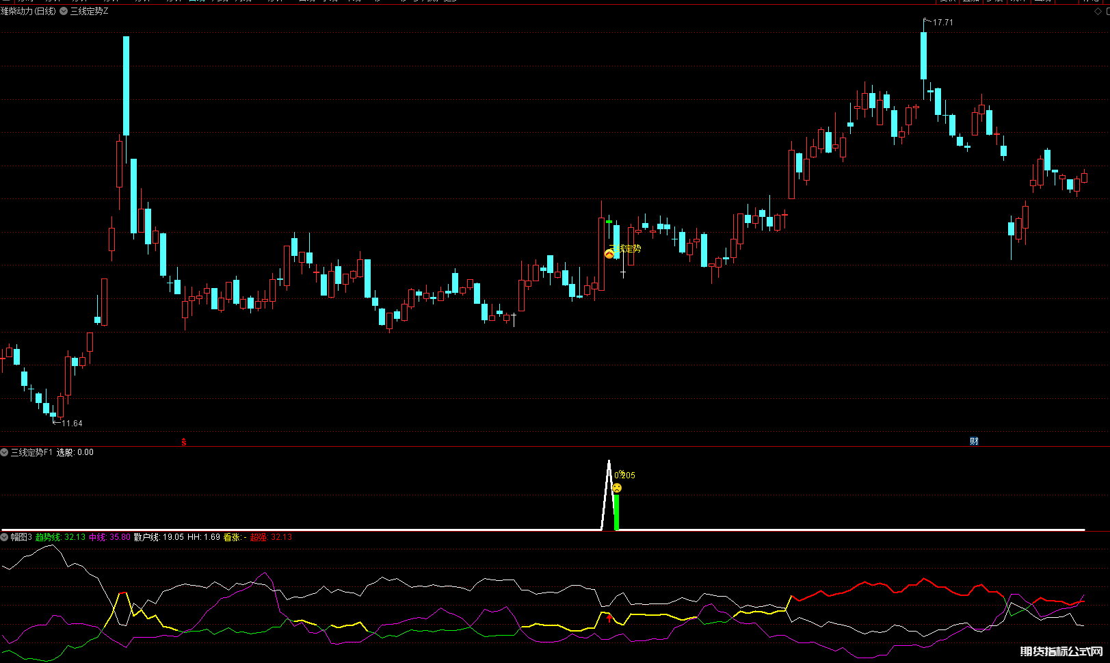Click the green 趋势线: 32.13 readout

coord(60,537)
